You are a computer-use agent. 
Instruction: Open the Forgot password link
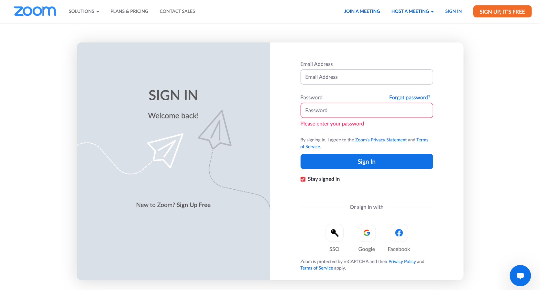(x=410, y=98)
